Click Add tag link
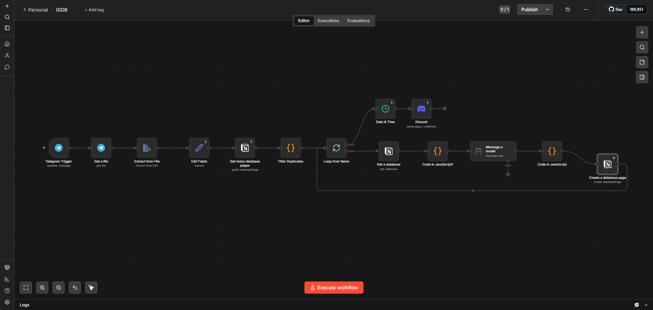This screenshot has width=653, height=310. pos(94,10)
